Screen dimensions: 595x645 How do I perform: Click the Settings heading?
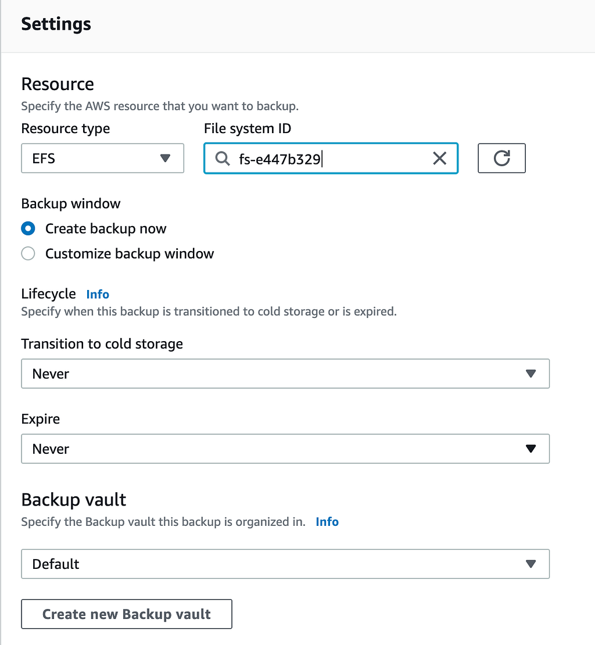56,24
